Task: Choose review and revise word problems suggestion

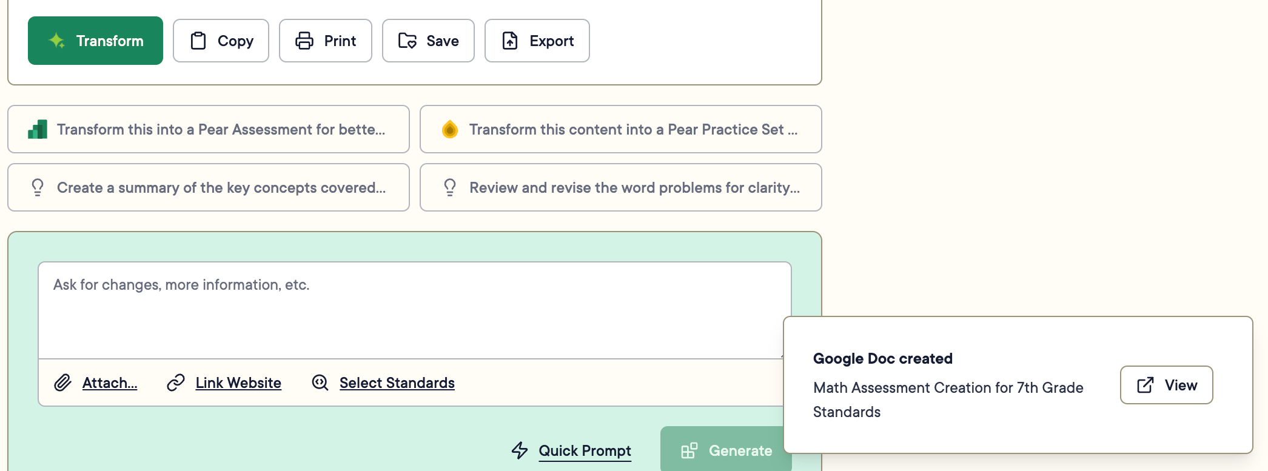Action: click(x=621, y=187)
